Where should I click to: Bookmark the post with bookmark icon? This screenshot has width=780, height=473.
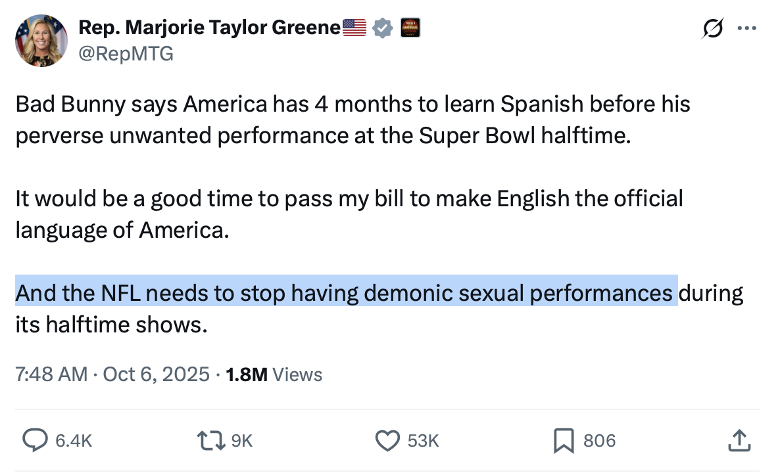pyautogui.click(x=564, y=440)
